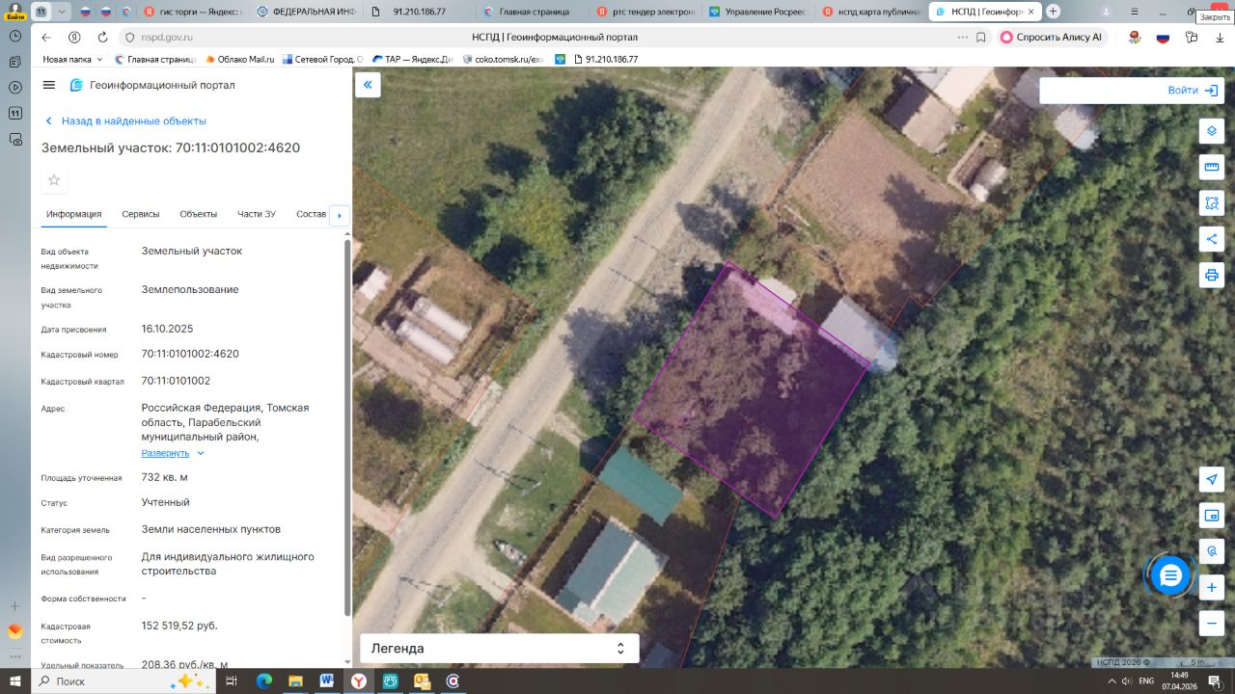The image size is (1235, 694).
Task: Open page actions three-dot menu
Action: click(962, 37)
